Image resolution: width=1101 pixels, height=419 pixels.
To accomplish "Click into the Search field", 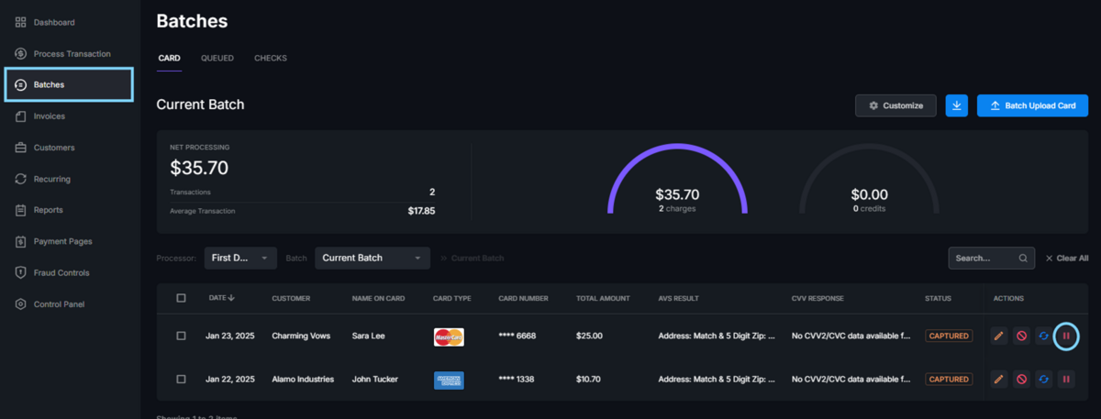I will 984,259.
